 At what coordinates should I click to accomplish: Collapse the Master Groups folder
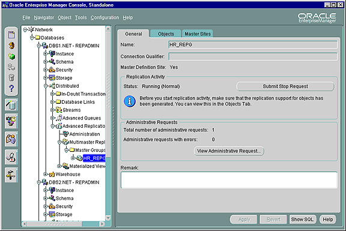tap(66, 150)
